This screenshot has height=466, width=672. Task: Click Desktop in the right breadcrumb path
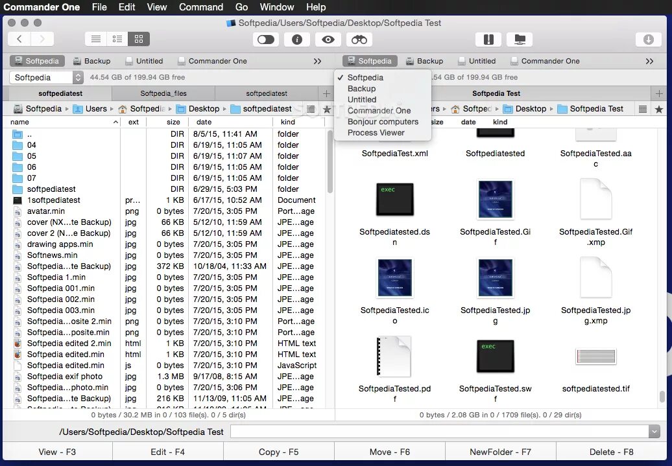pyautogui.click(x=525, y=109)
